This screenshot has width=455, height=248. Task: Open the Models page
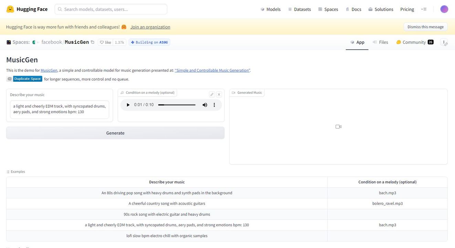(x=271, y=9)
